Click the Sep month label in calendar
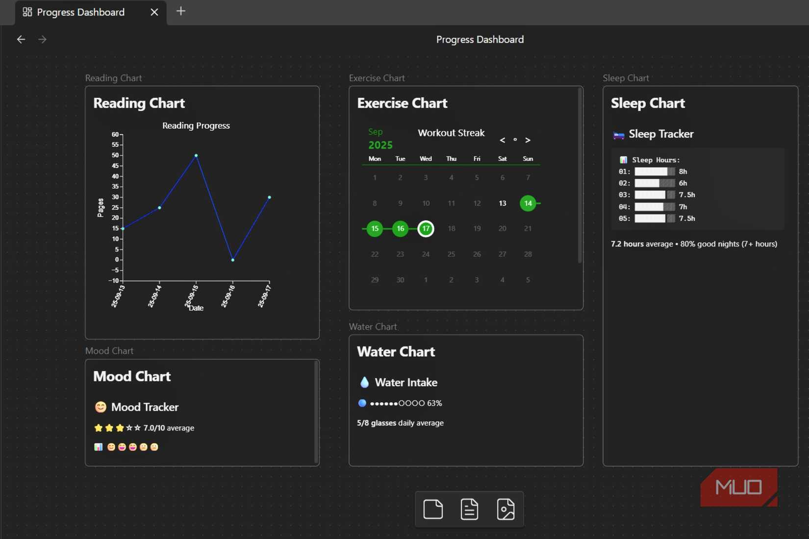 pos(375,132)
